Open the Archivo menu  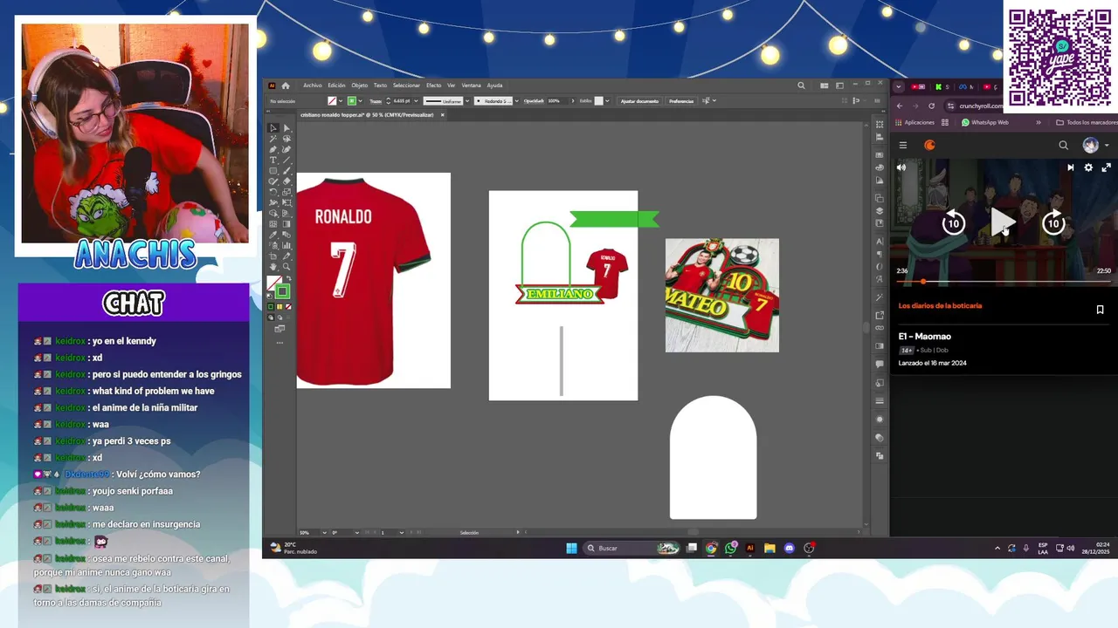click(312, 85)
